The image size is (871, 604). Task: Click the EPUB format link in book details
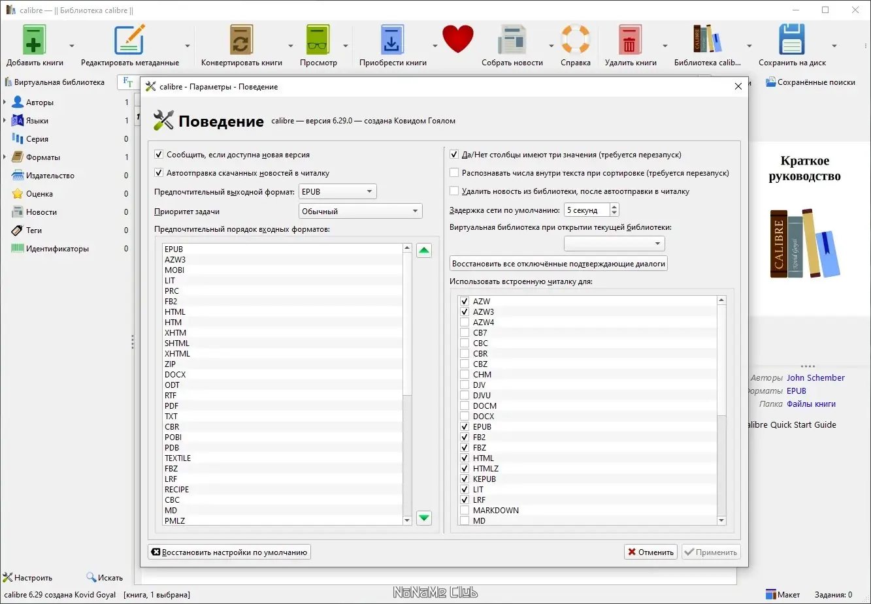coord(797,391)
